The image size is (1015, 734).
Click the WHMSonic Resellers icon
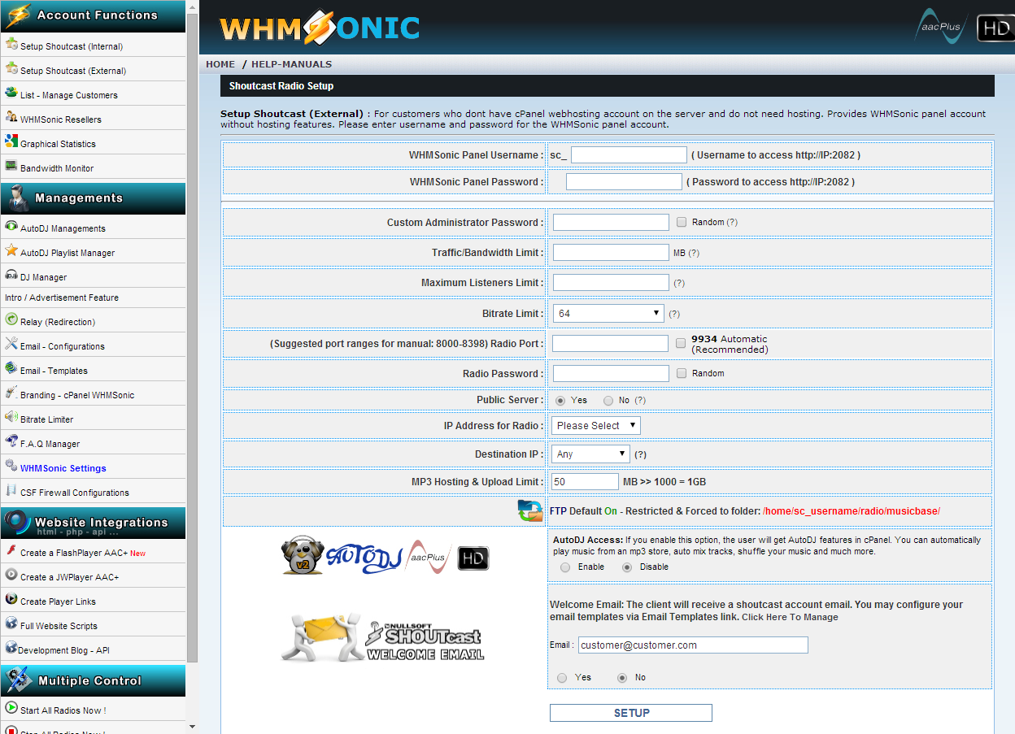point(11,117)
